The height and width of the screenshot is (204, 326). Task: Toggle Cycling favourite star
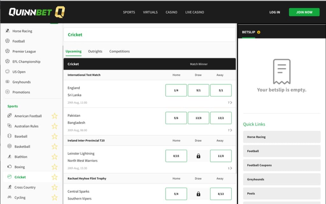pyautogui.click(x=54, y=197)
